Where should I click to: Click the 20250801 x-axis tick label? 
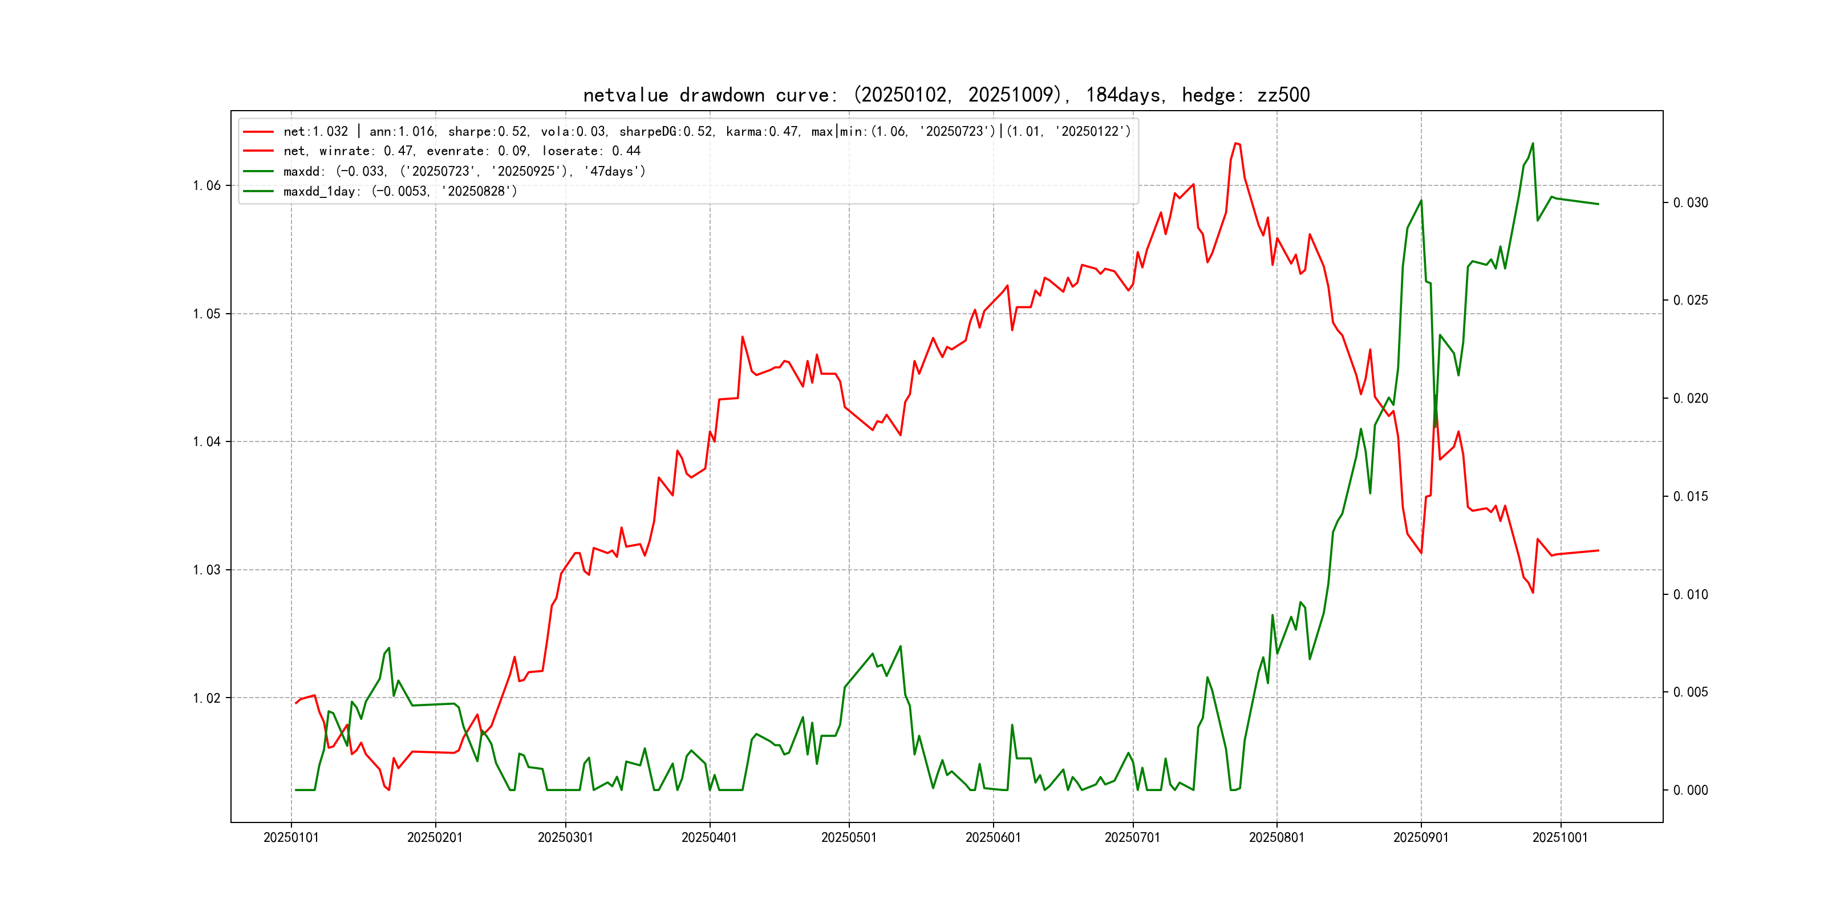tap(1276, 838)
